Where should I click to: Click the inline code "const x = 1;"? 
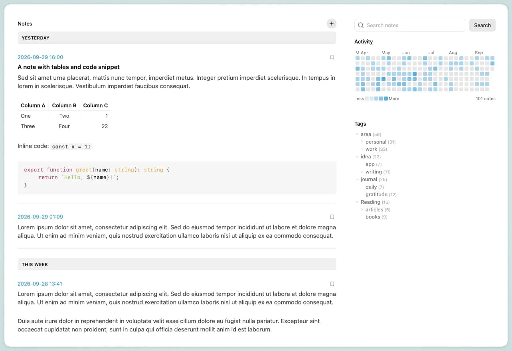tap(71, 146)
